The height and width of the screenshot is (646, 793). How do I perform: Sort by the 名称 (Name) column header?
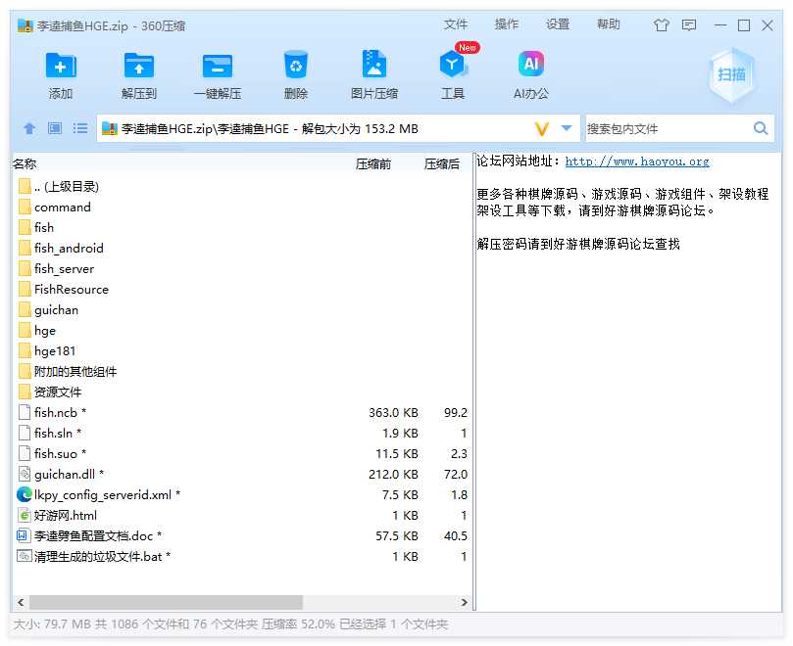(25, 164)
